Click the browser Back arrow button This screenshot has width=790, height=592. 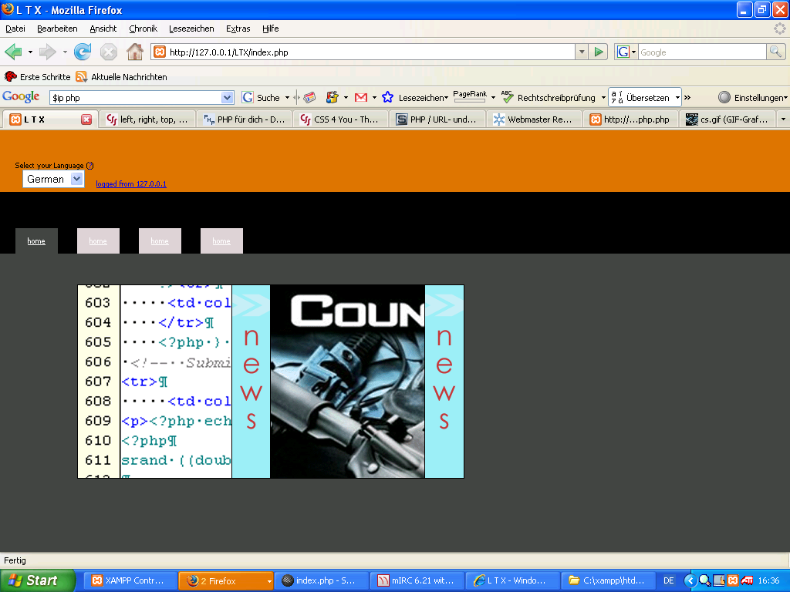tap(14, 52)
